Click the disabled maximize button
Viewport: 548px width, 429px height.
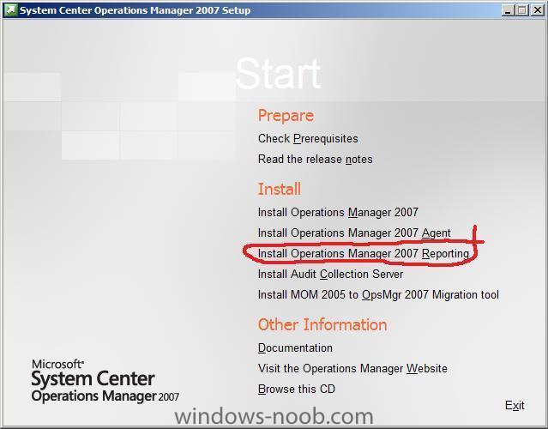pyautogui.click(x=521, y=10)
